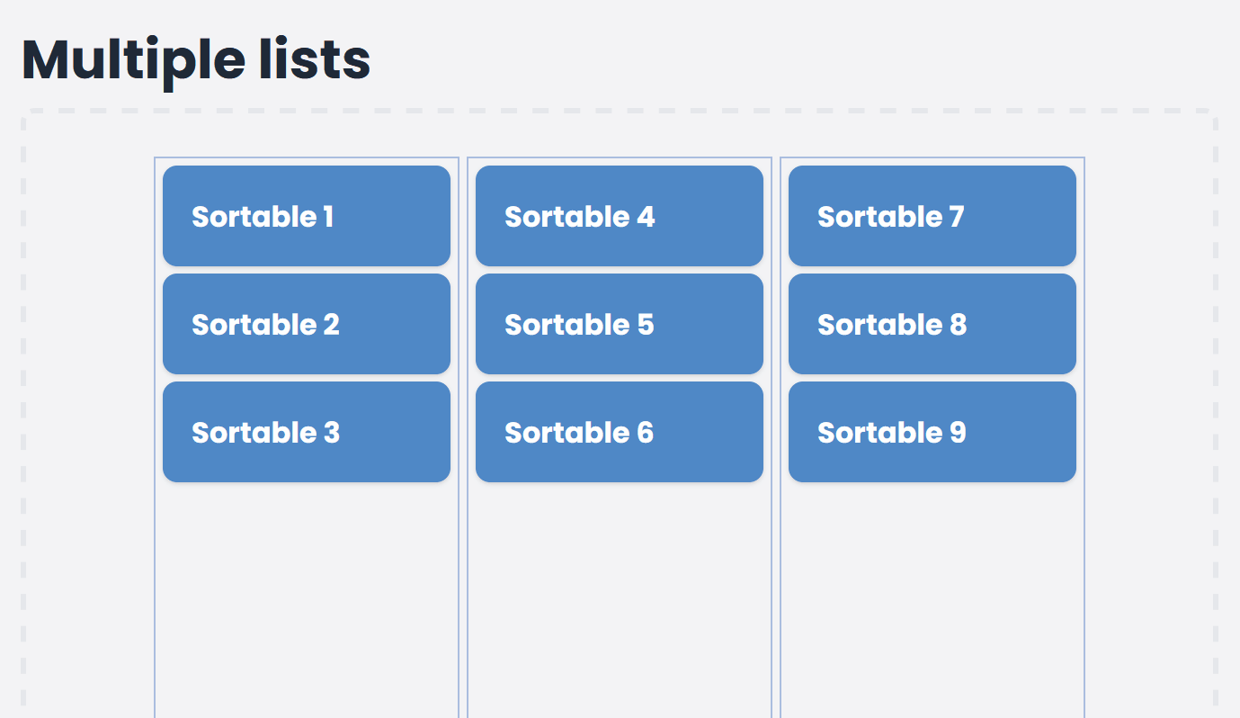1240x718 pixels.
Task: Click the Sortable 2 card
Action: click(306, 324)
